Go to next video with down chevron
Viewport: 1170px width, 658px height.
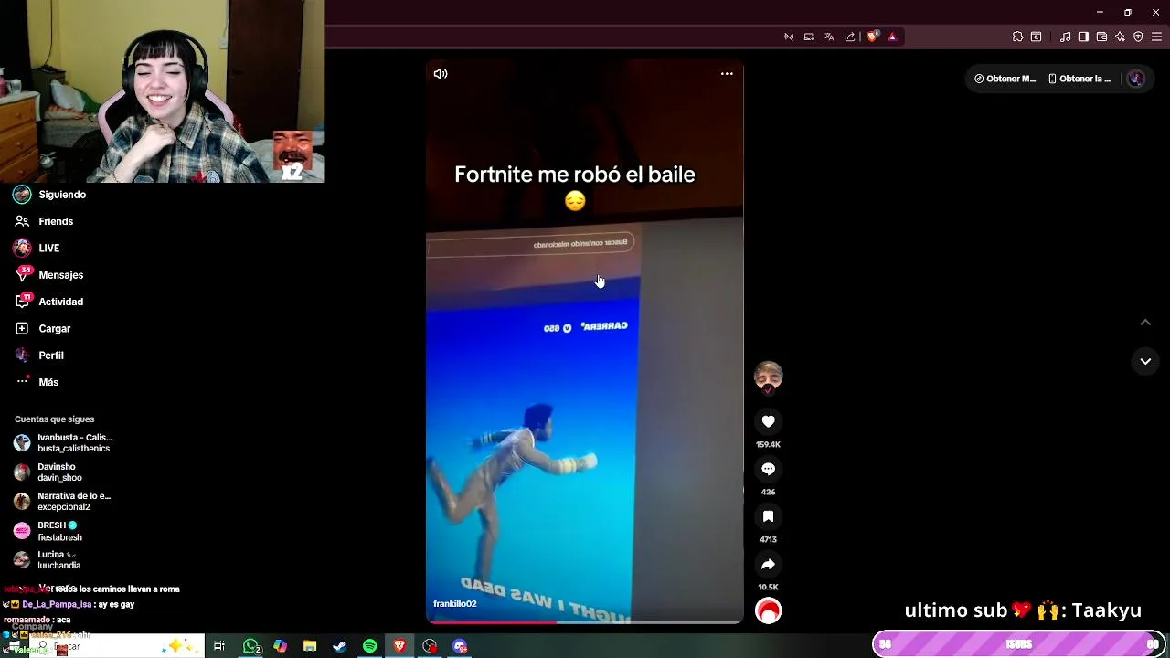(x=1145, y=361)
